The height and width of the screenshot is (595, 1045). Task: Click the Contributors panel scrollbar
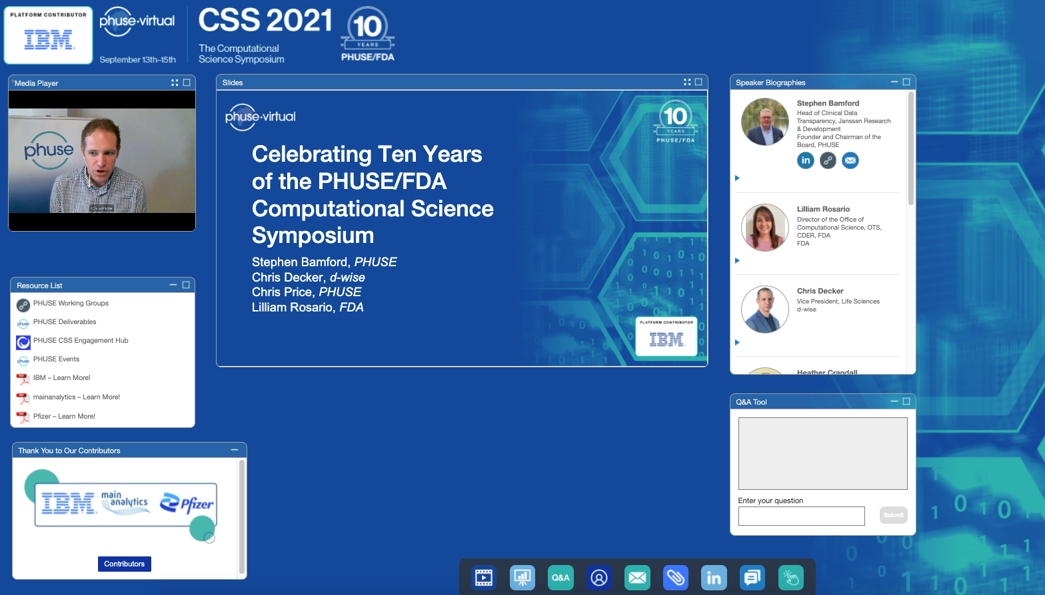(x=242, y=517)
